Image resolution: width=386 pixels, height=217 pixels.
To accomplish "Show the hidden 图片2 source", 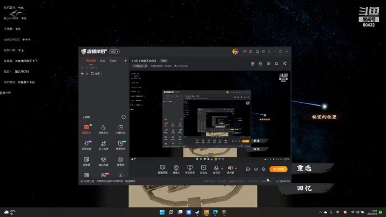I will point(83,68).
